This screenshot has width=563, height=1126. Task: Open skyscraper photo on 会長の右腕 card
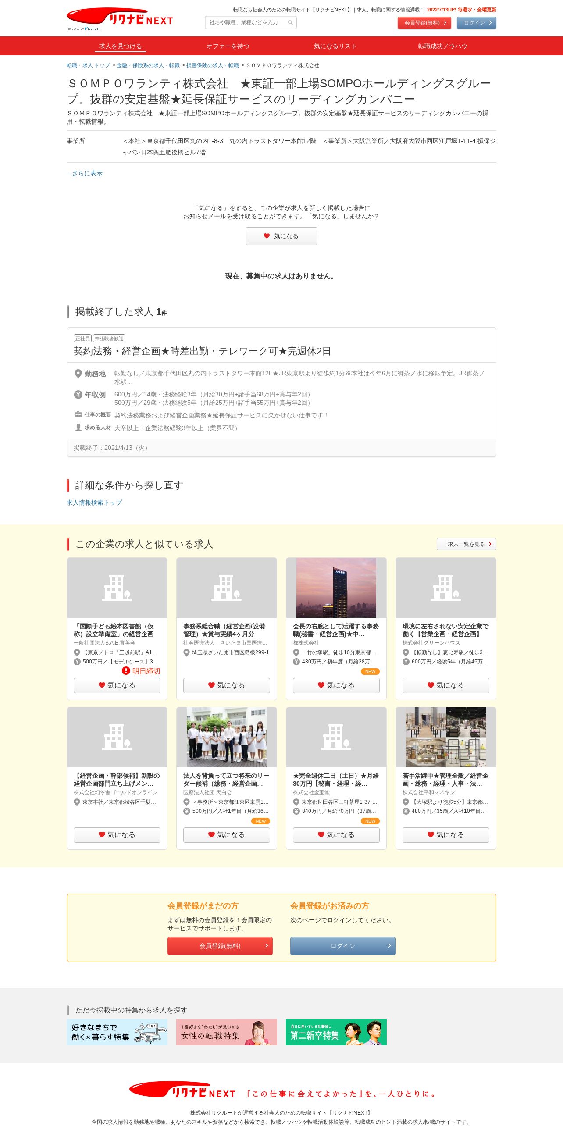point(336,588)
